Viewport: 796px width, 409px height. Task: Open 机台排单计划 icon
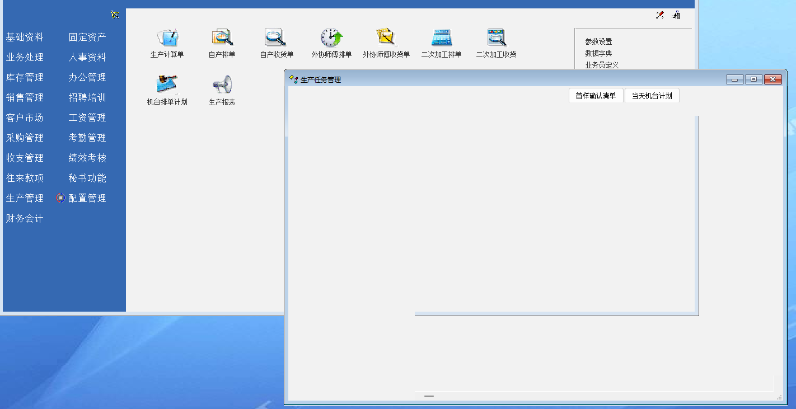(167, 85)
